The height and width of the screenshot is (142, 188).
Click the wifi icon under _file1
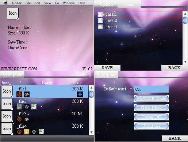point(27,94)
